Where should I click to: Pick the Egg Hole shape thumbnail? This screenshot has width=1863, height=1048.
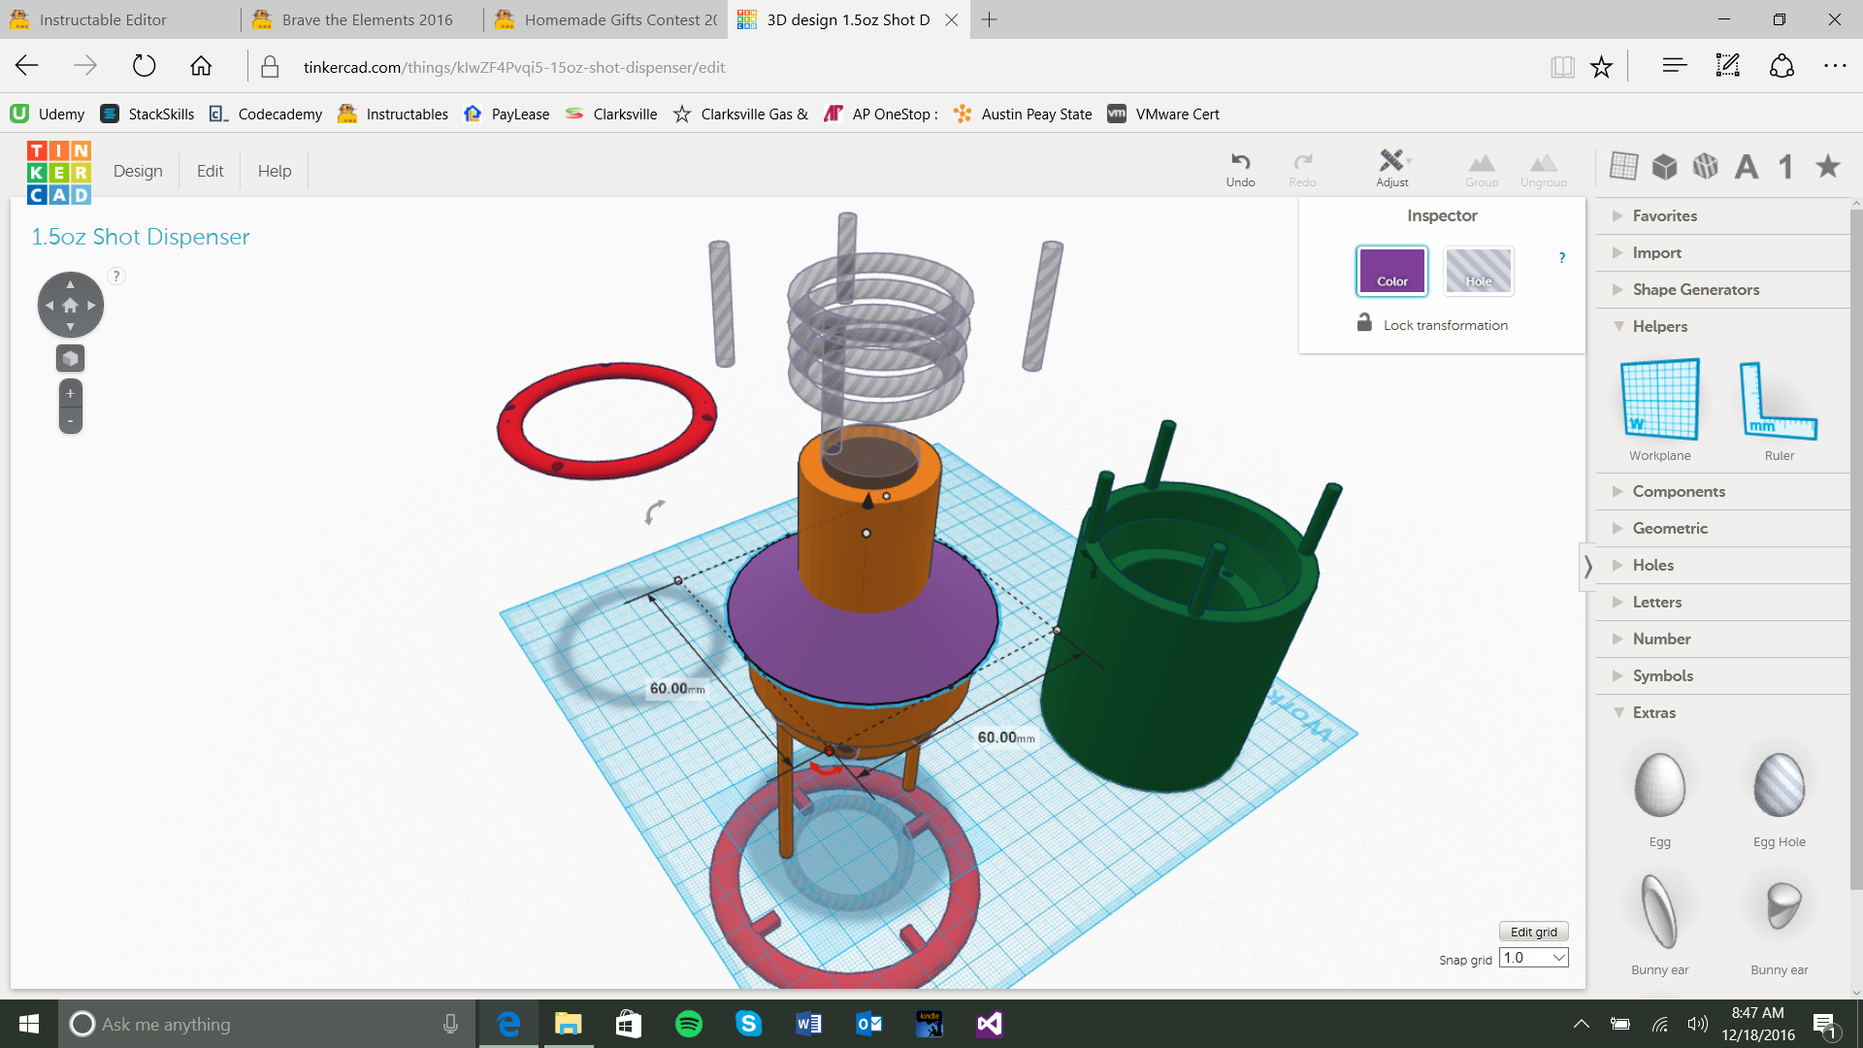(1779, 786)
